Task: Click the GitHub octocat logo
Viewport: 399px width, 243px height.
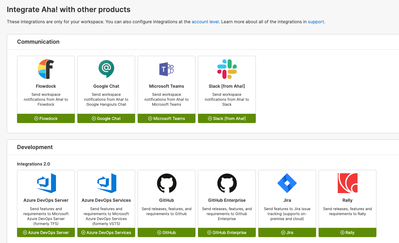Action: coord(166,183)
